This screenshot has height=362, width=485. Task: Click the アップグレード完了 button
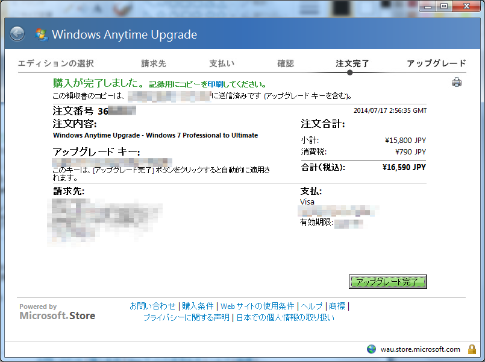[387, 282]
